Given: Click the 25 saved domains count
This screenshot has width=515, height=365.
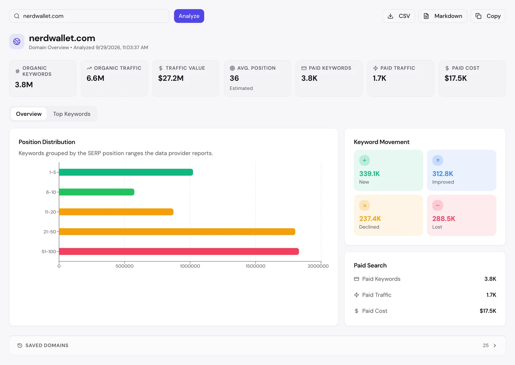Looking at the screenshot, I should (x=486, y=345).
